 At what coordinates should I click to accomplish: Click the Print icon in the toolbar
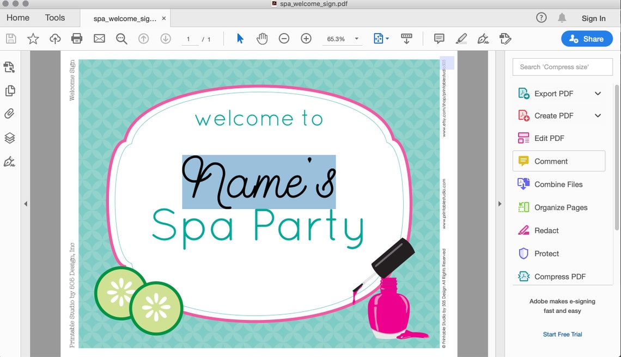pyautogui.click(x=76, y=39)
